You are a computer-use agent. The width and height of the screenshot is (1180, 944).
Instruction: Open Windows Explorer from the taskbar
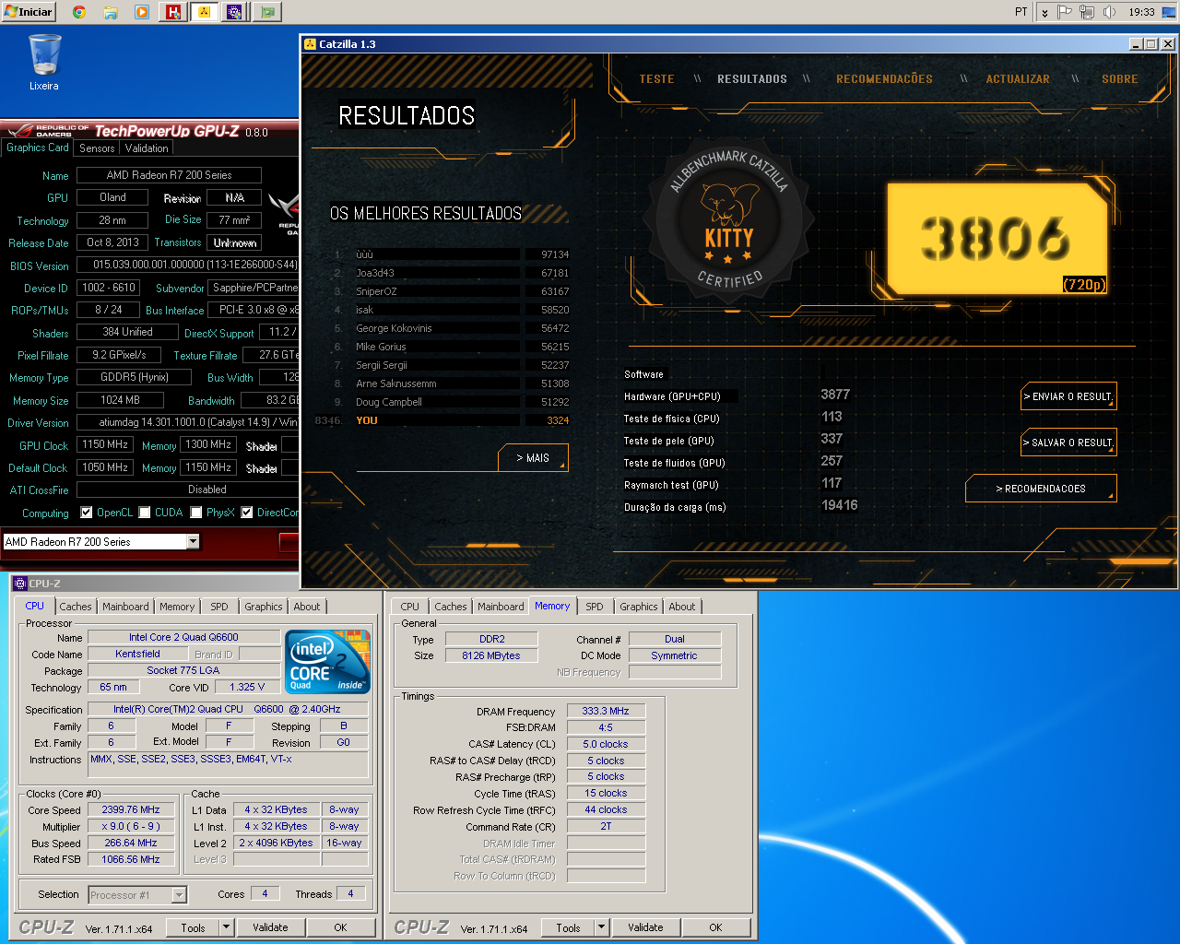110,12
